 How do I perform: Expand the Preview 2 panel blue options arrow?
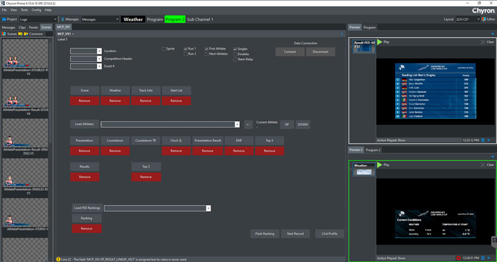493,157
